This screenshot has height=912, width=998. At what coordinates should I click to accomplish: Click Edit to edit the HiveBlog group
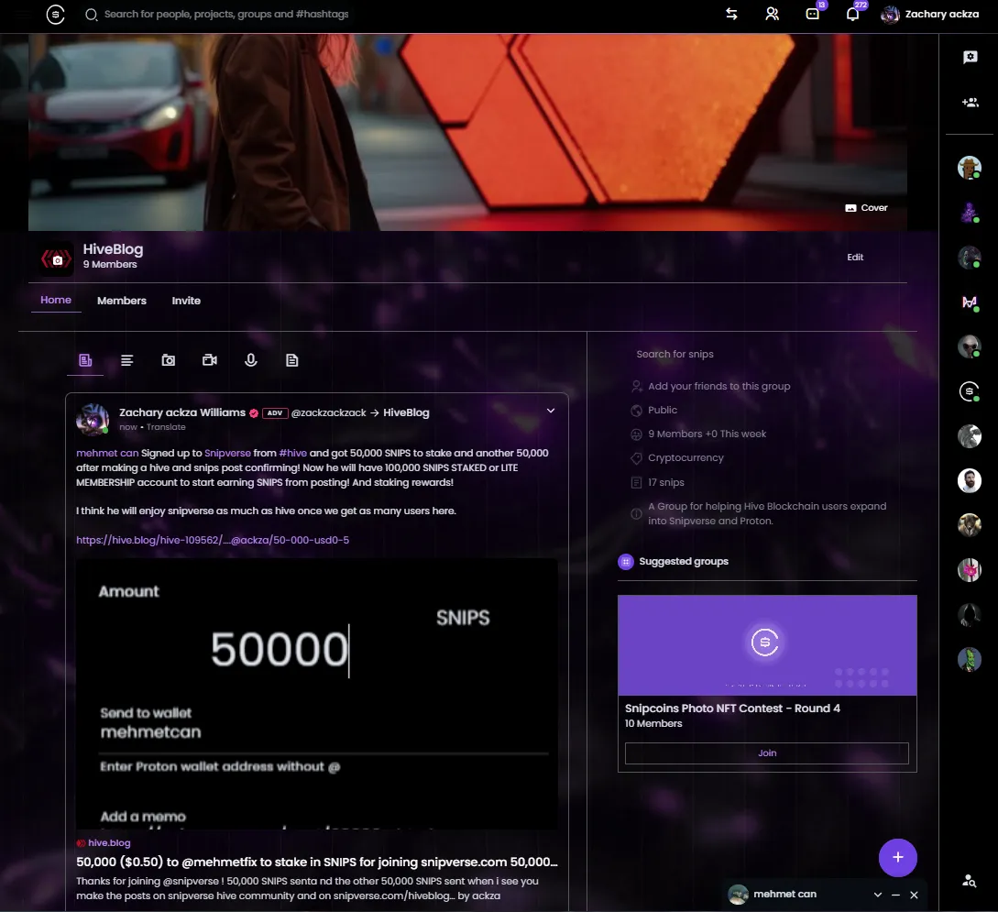tap(855, 258)
